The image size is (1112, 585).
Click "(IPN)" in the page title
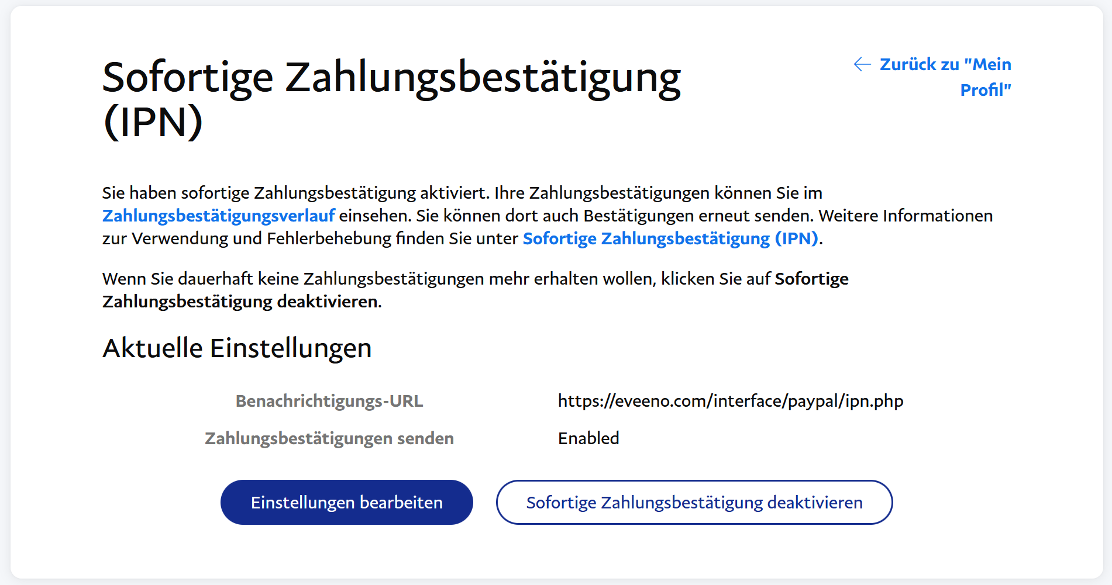point(153,122)
